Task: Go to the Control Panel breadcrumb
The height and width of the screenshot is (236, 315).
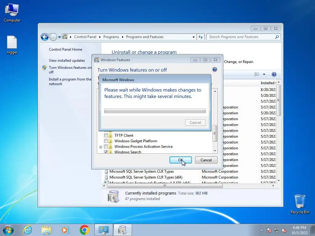Action: pyautogui.click(x=85, y=37)
